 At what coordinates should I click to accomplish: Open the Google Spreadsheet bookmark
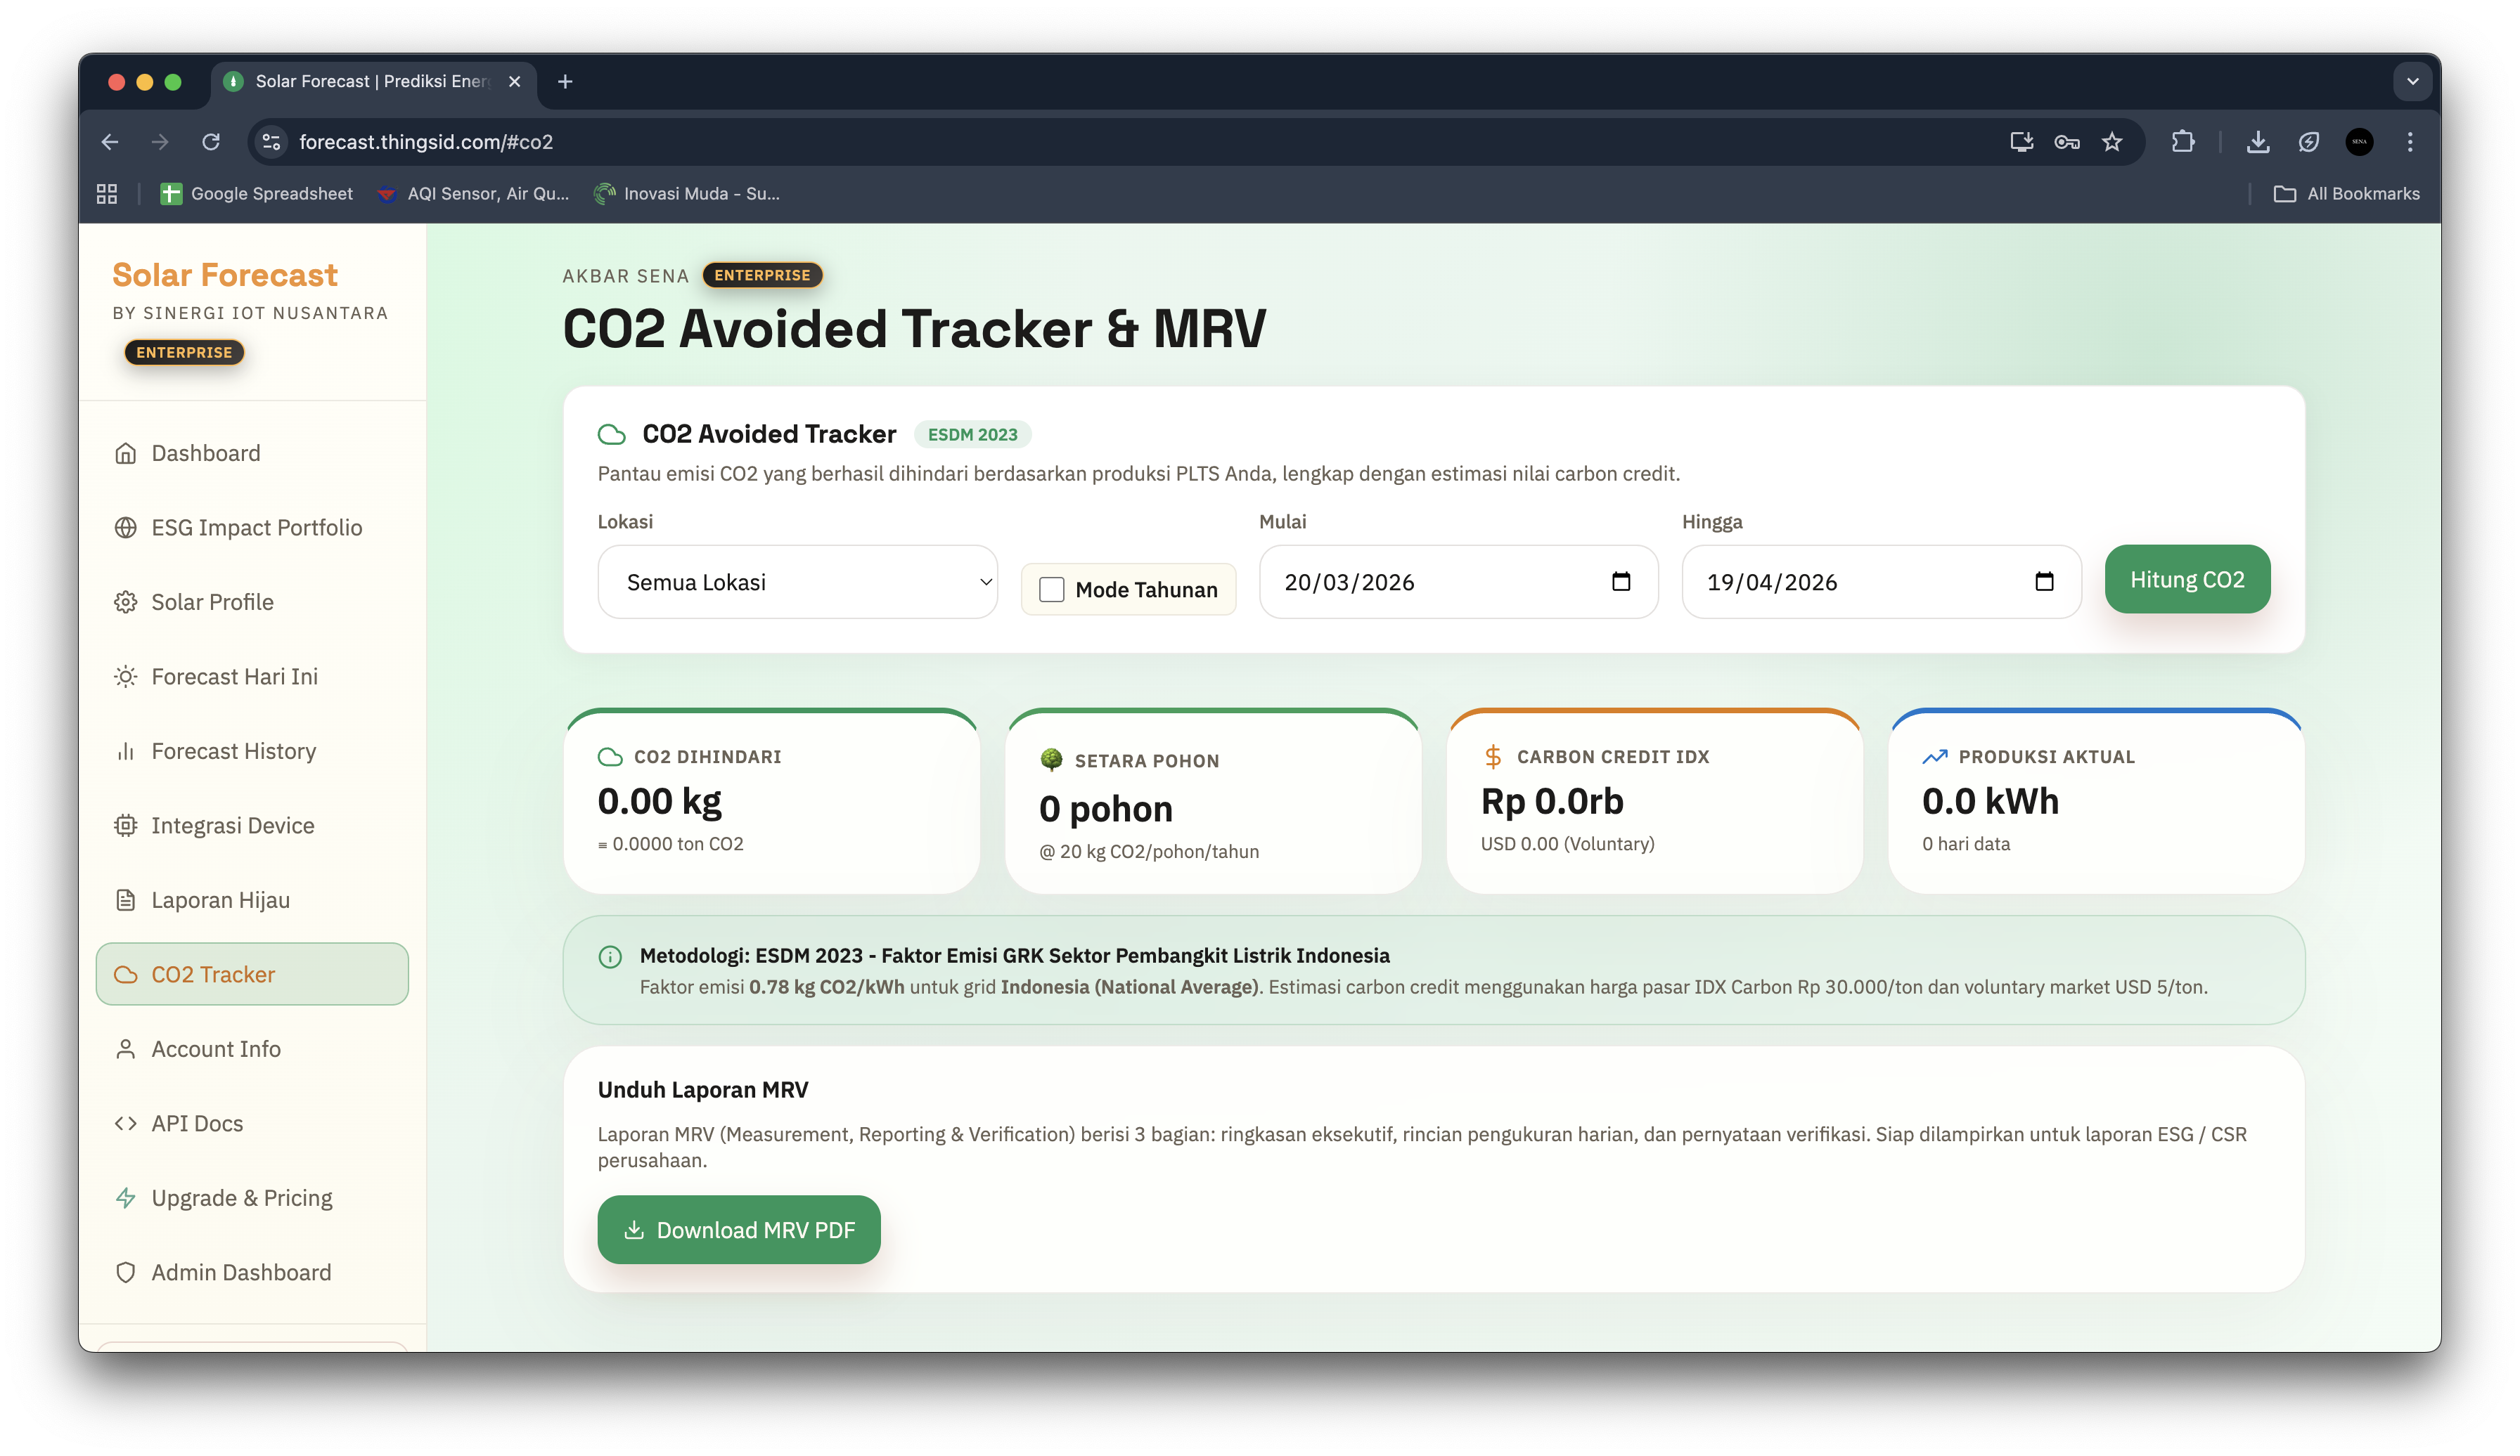pos(257,194)
